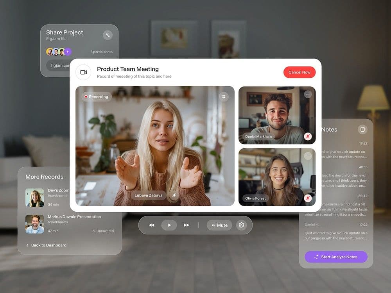Toggle the Recording indicator on the main video

pyautogui.click(x=96, y=96)
